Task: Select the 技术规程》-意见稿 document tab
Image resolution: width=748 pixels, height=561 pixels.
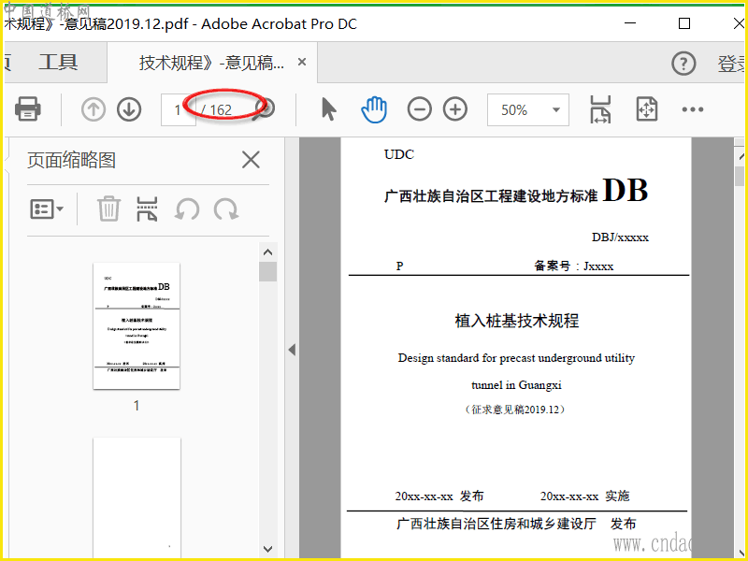Action: pos(211,63)
